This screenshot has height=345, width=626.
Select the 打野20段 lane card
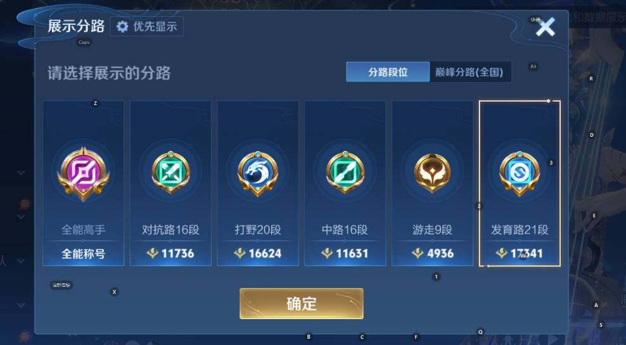(x=257, y=183)
